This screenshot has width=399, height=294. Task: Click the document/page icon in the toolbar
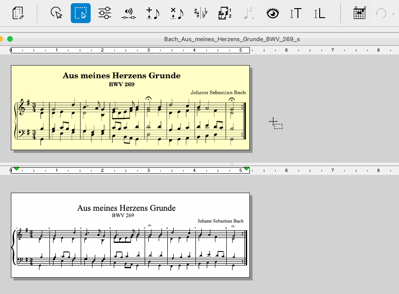[x=18, y=13]
